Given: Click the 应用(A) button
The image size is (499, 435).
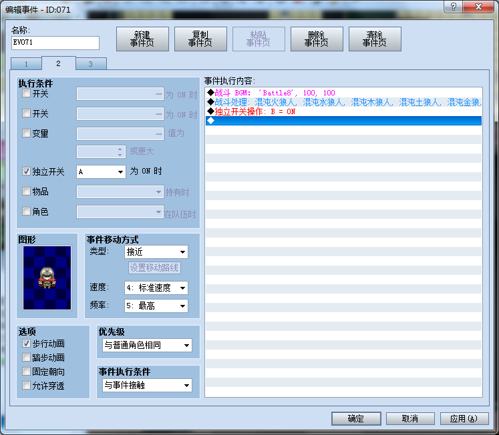Looking at the screenshot, I should coord(464,418).
